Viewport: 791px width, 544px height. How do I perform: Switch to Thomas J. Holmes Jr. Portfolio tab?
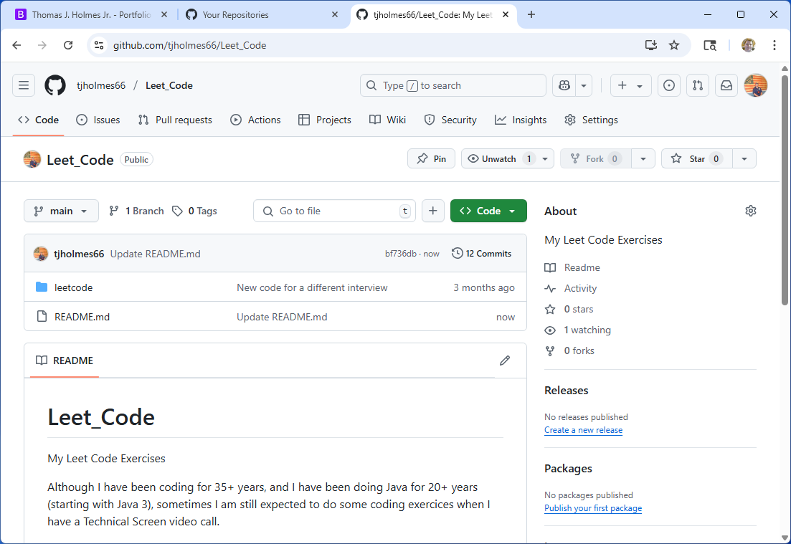click(x=90, y=14)
